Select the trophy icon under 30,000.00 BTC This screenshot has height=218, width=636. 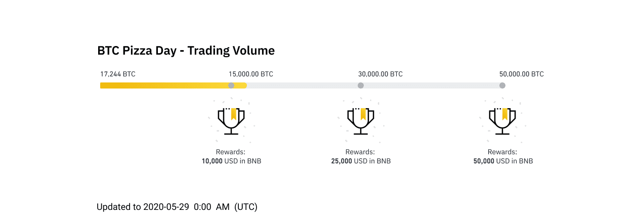click(361, 121)
